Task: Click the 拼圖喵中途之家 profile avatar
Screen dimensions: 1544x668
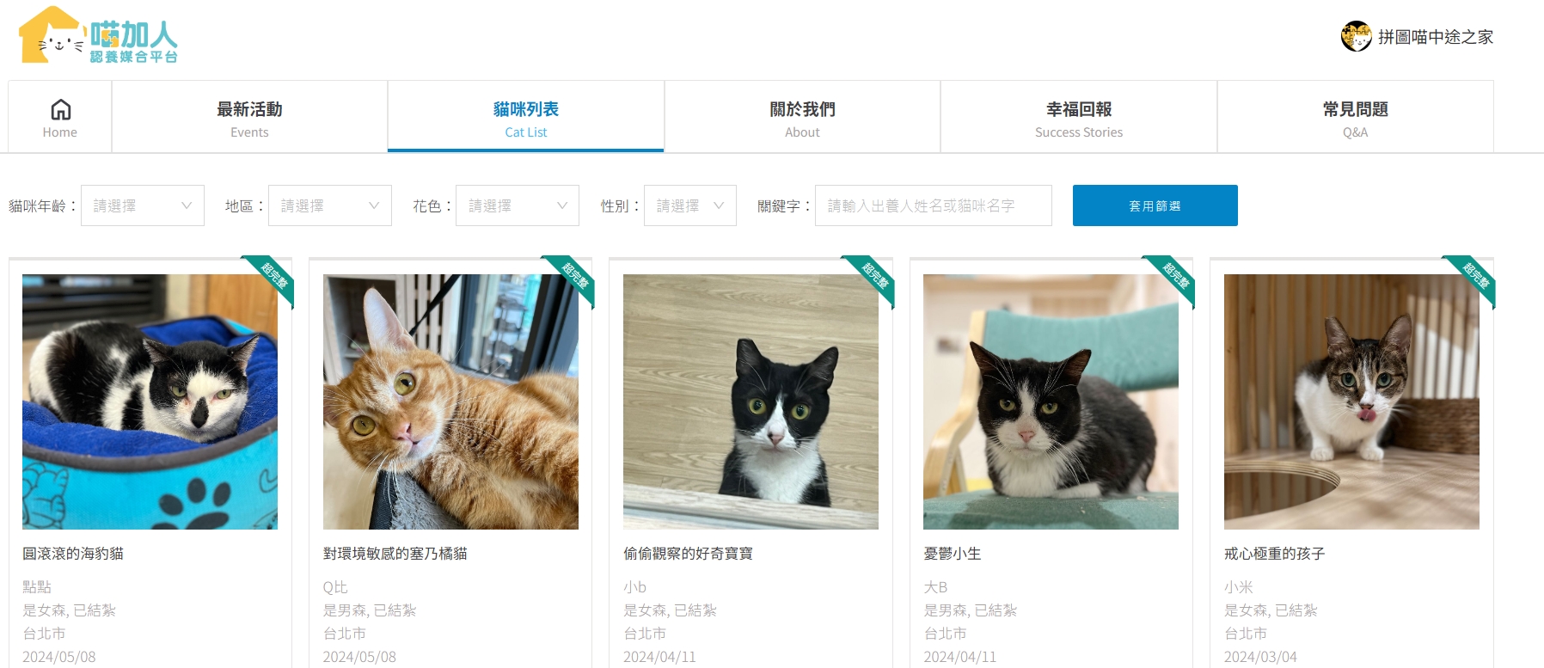Action: [x=1357, y=36]
